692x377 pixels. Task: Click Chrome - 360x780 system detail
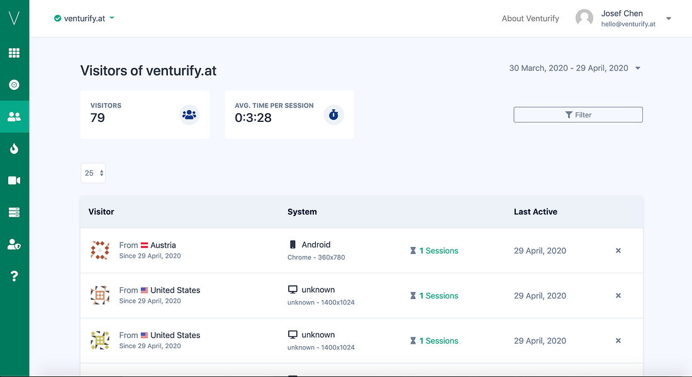(316, 257)
